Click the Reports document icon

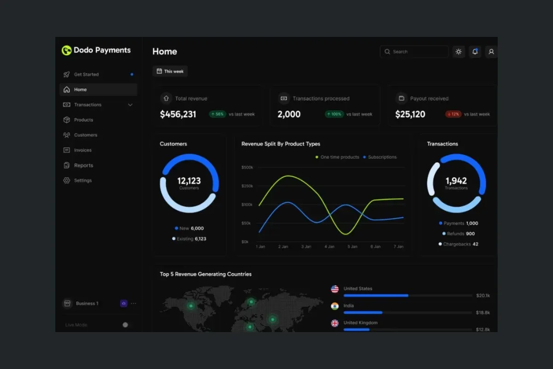pos(66,166)
